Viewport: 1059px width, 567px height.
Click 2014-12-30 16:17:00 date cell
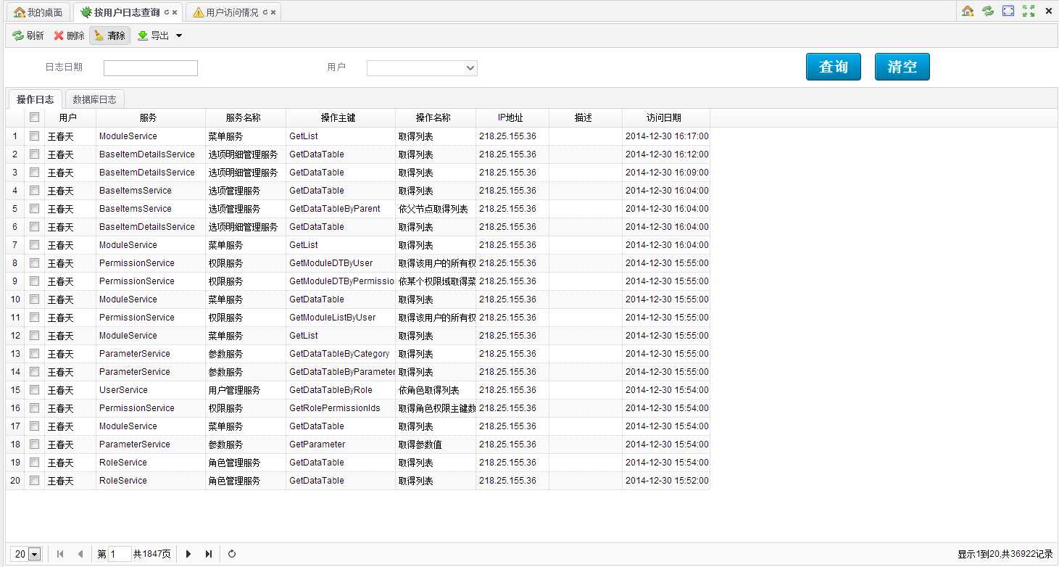pos(666,136)
